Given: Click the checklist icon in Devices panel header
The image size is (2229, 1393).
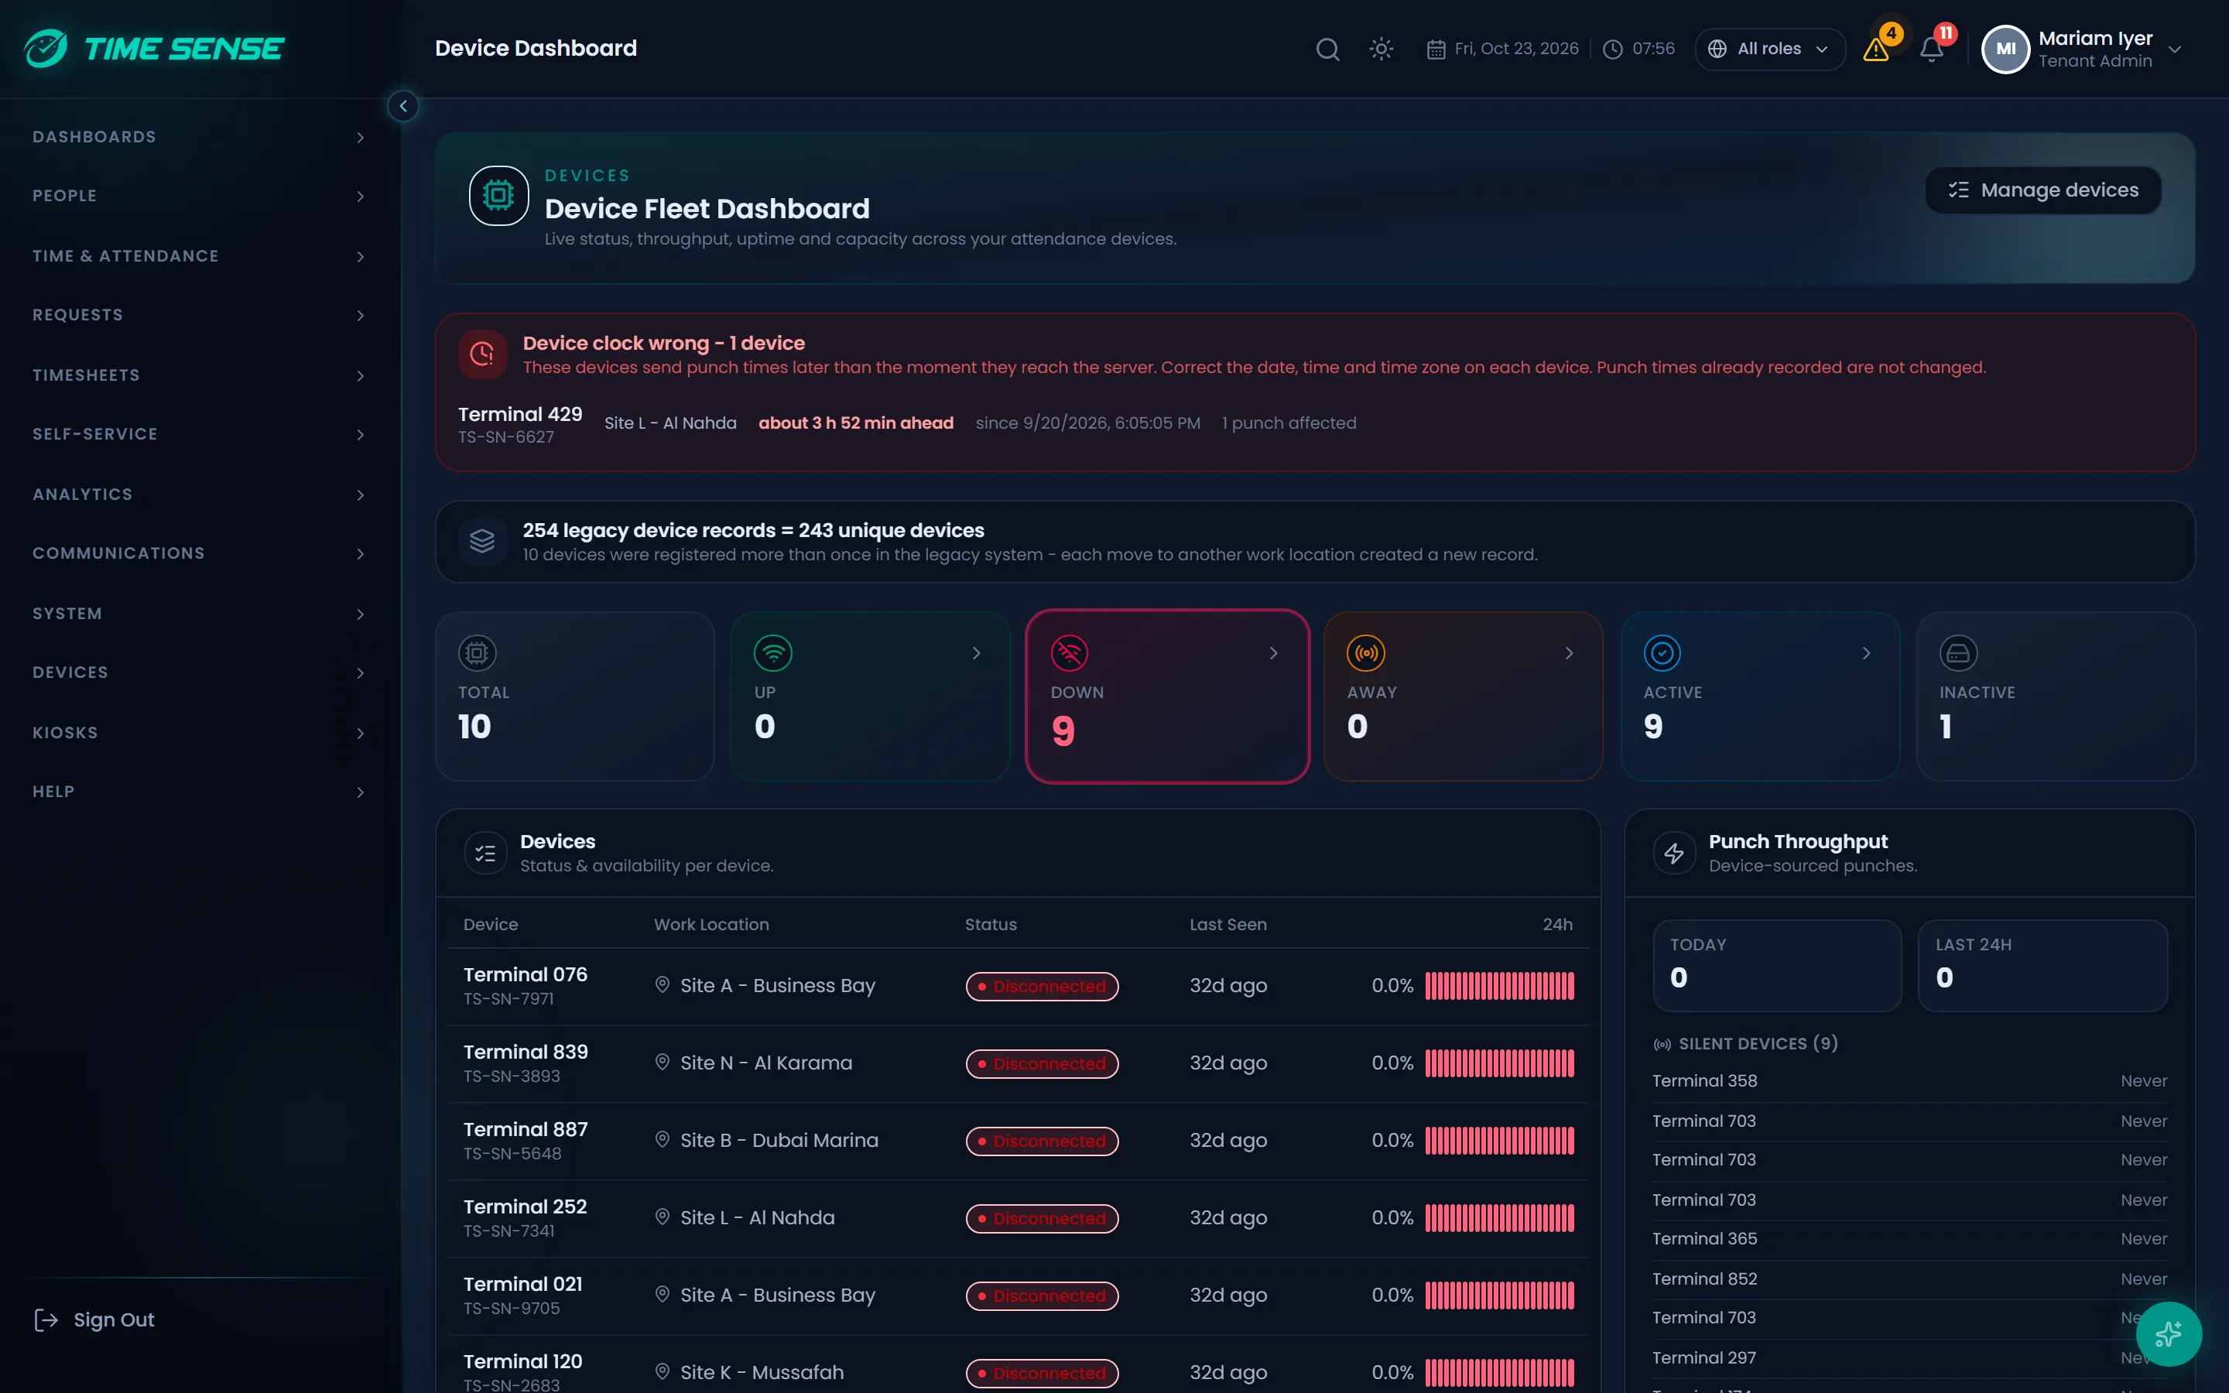Looking at the screenshot, I should pos(485,853).
